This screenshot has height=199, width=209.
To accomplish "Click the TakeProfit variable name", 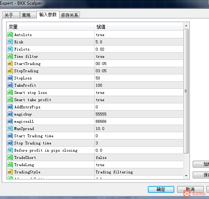I will pyautogui.click(x=25, y=85).
